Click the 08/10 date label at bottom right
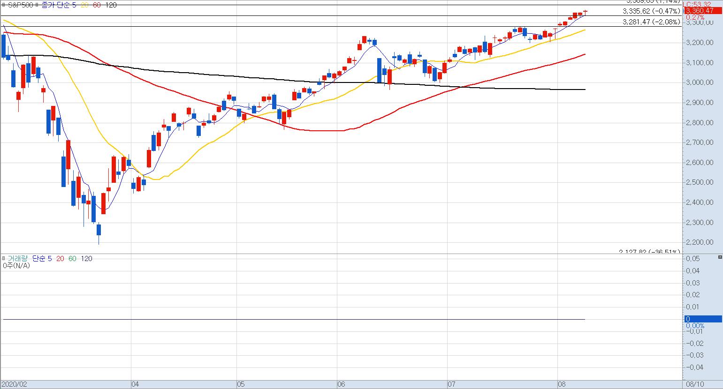Image resolution: width=723 pixels, height=389 pixels. [x=695, y=384]
